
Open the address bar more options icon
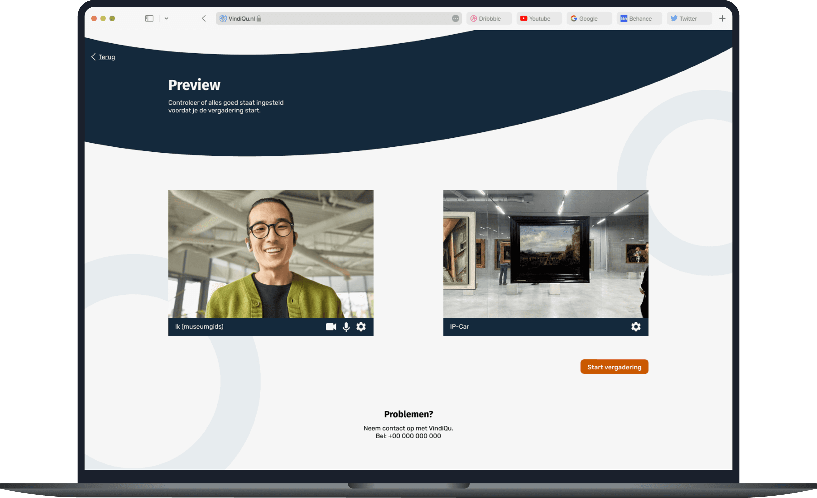click(x=455, y=19)
